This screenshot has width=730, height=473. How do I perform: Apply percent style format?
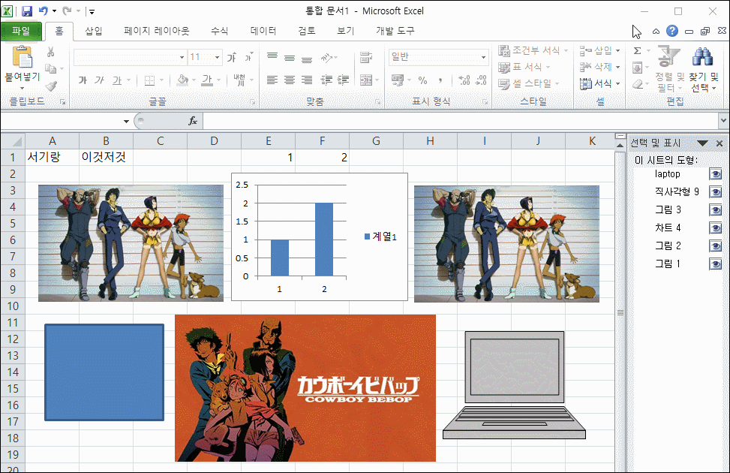tap(422, 80)
